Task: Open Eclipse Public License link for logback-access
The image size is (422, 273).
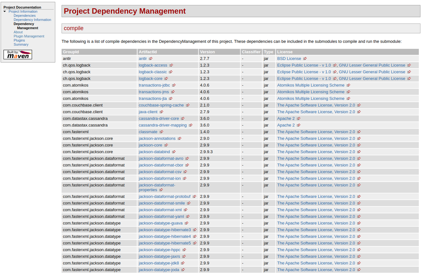Action: pos(304,65)
